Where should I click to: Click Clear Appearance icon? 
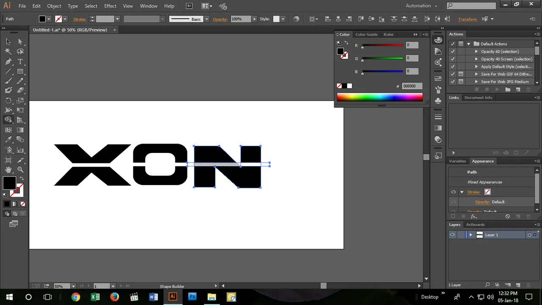pyautogui.click(x=508, y=216)
